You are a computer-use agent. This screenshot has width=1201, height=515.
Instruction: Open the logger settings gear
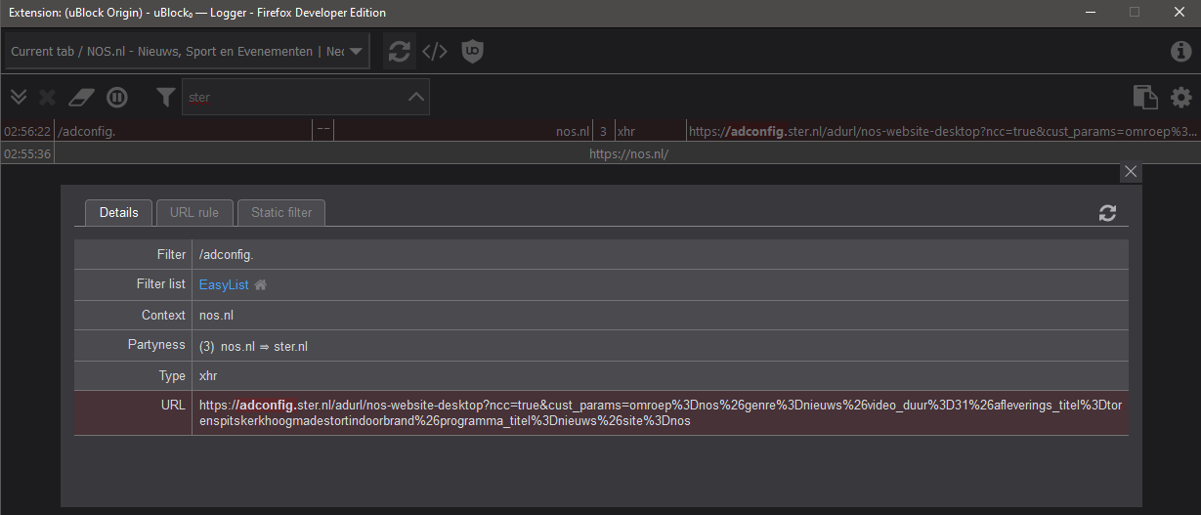(1181, 97)
